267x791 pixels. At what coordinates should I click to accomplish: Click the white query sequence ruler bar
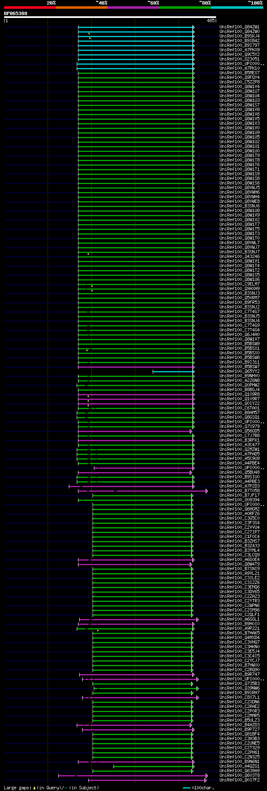tap(110, 17)
